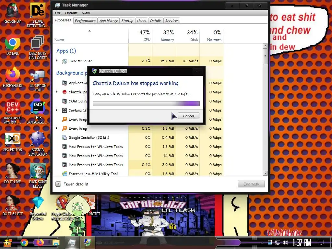Viewport: 332px width, 249px height.
Task: Switch to the Details tab
Action: click(156, 21)
